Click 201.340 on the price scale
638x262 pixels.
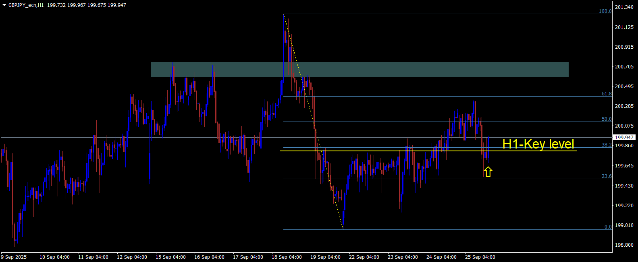[x=624, y=7]
